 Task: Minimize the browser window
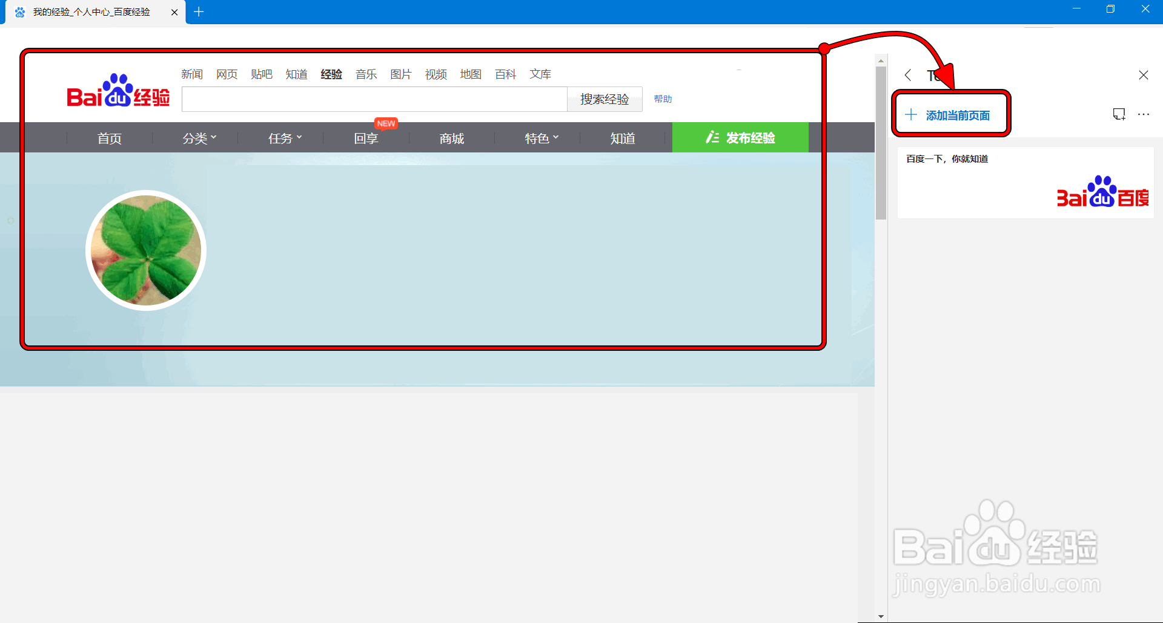point(1076,9)
